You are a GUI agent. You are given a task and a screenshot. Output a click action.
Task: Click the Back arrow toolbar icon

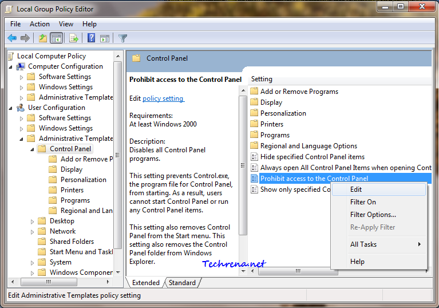click(12, 38)
